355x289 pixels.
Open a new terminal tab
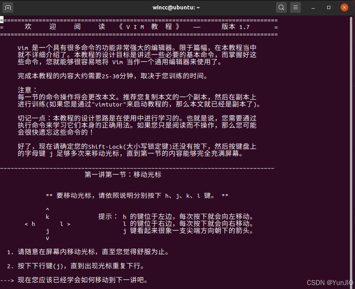pyautogui.click(x=9, y=7)
